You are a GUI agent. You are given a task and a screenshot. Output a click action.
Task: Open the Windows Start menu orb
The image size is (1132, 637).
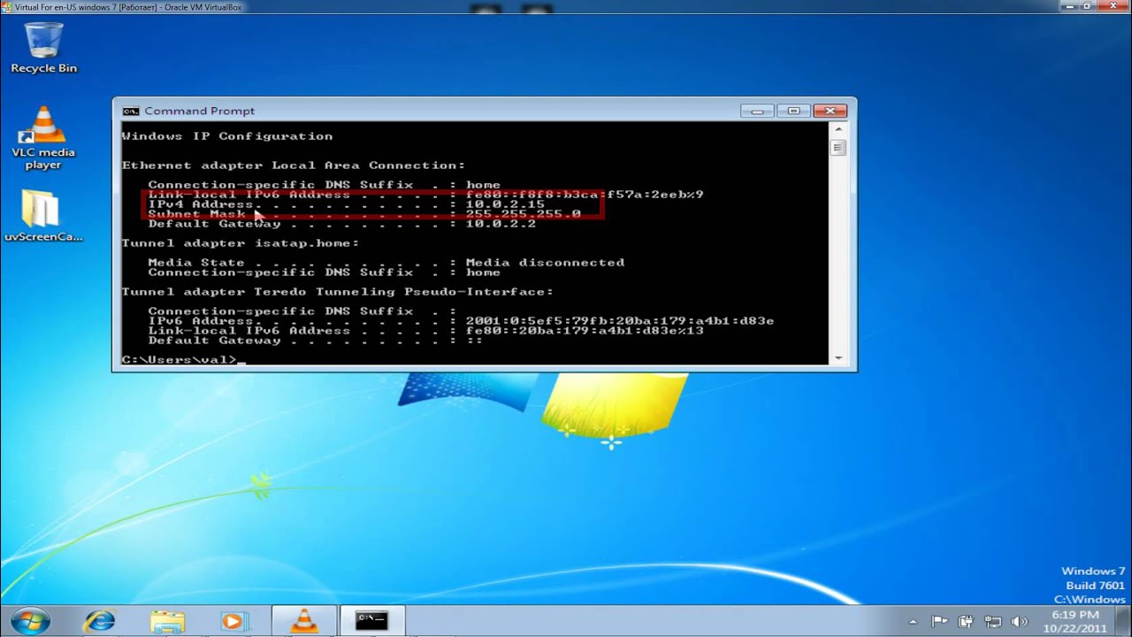30,620
